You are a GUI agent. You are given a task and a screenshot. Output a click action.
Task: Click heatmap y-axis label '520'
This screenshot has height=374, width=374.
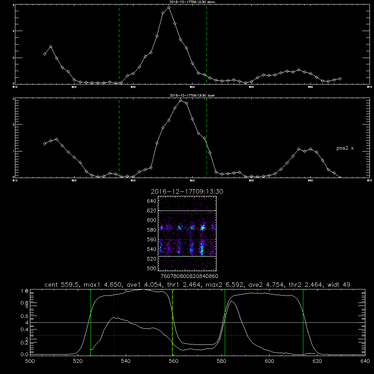[152, 259]
